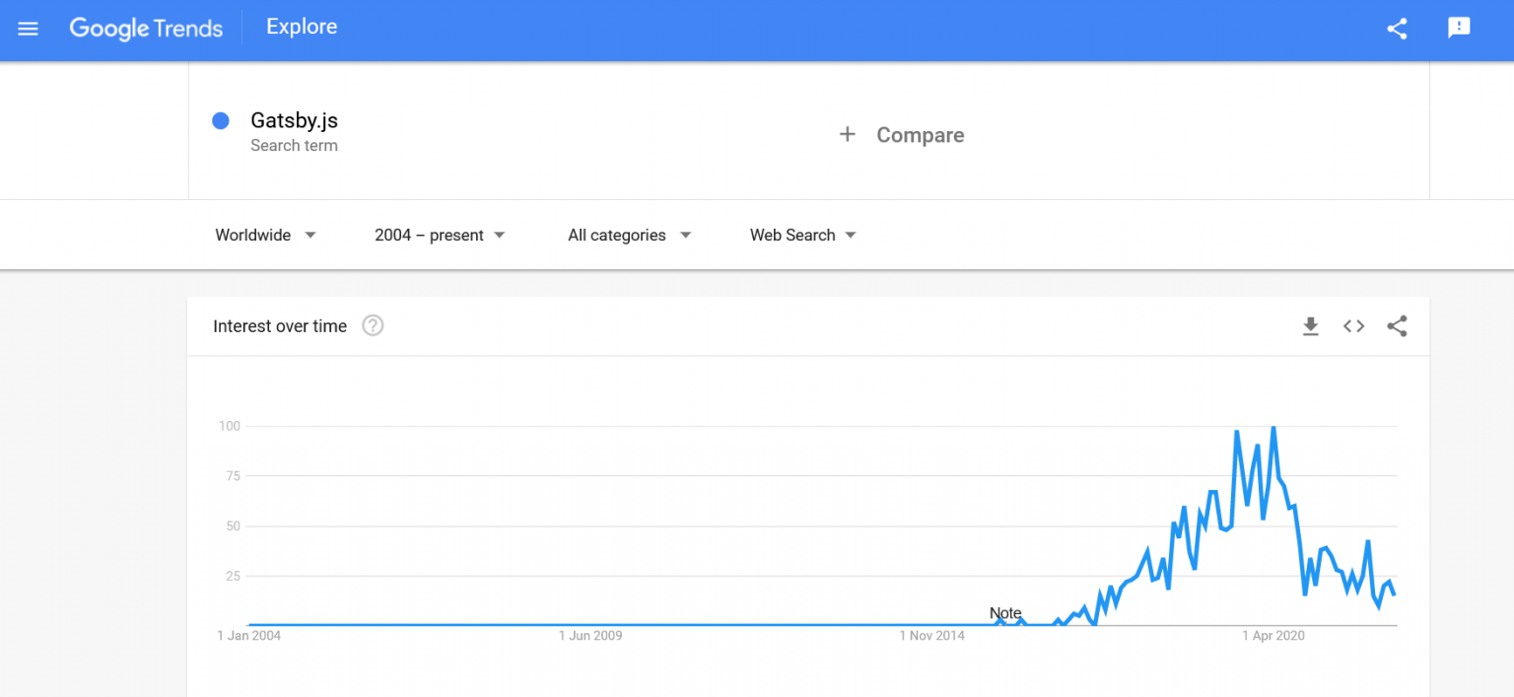The width and height of the screenshot is (1514, 697).
Task: Share the Interest over time chart
Action: click(1397, 326)
